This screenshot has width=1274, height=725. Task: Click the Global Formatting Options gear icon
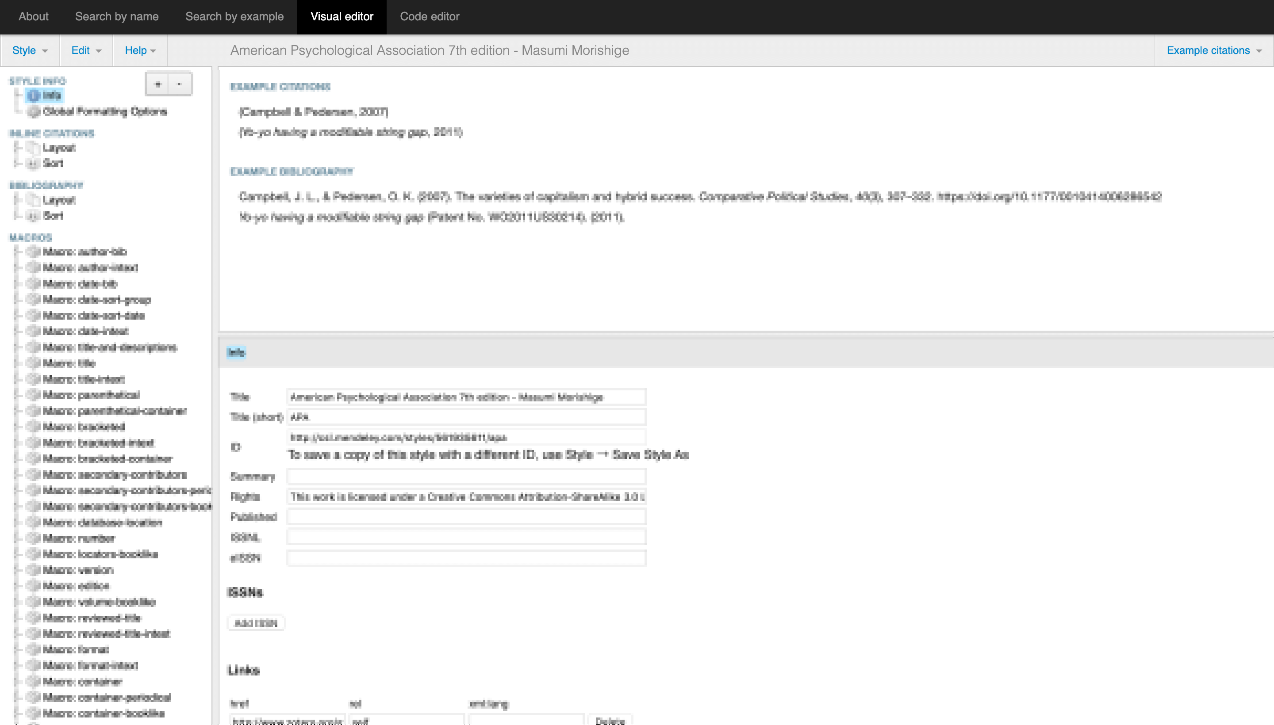(33, 111)
